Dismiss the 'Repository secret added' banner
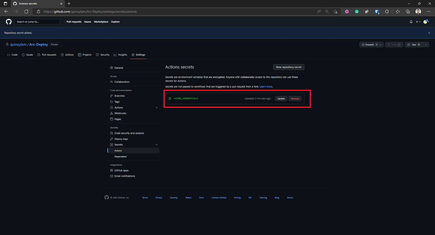The image size is (435, 235). pyautogui.click(x=429, y=33)
